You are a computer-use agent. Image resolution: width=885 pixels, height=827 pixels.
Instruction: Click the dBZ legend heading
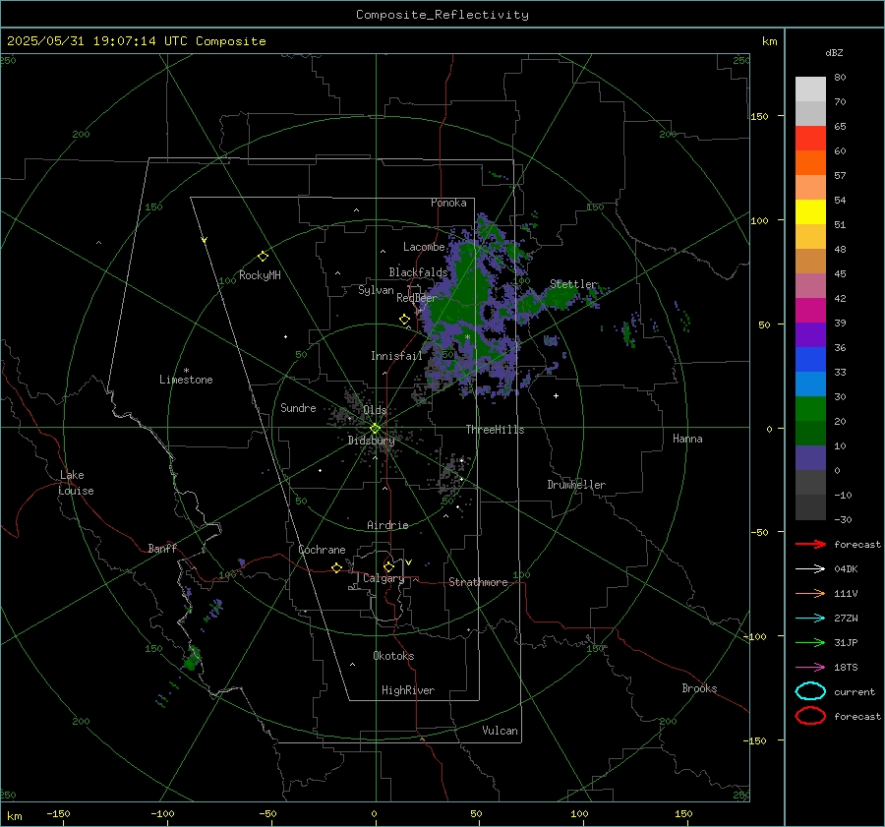click(834, 52)
